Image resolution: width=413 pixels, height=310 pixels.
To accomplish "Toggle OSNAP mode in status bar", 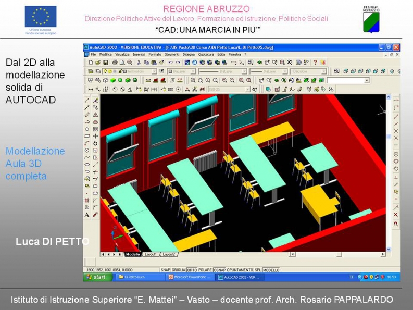I will click(219, 270).
